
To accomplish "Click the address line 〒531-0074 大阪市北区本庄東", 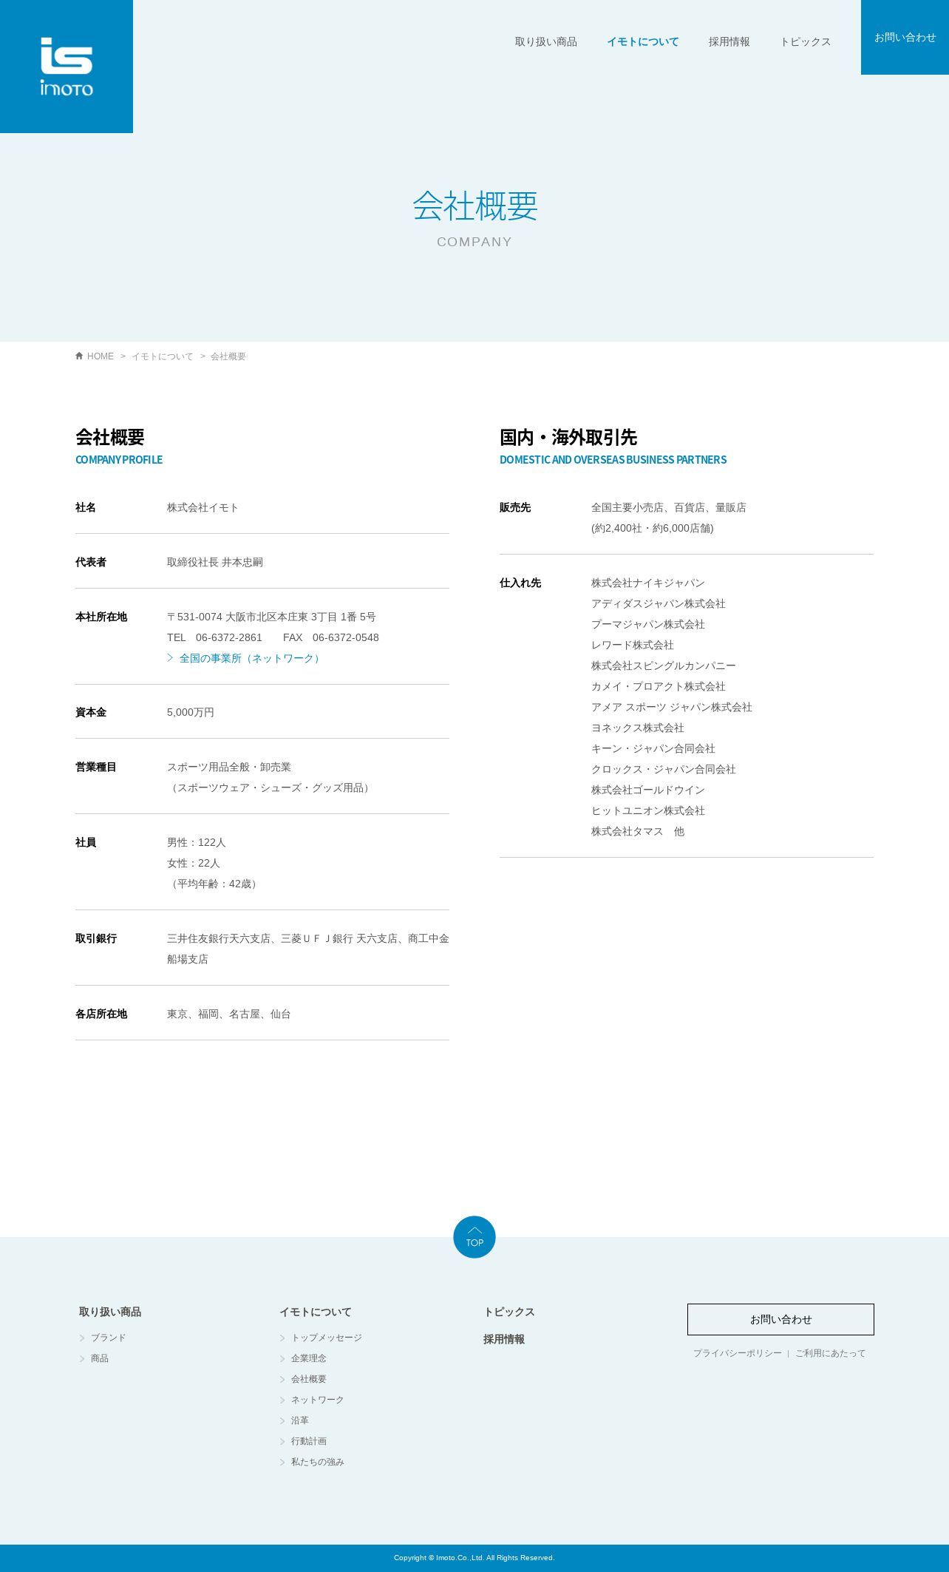I will tap(271, 617).
